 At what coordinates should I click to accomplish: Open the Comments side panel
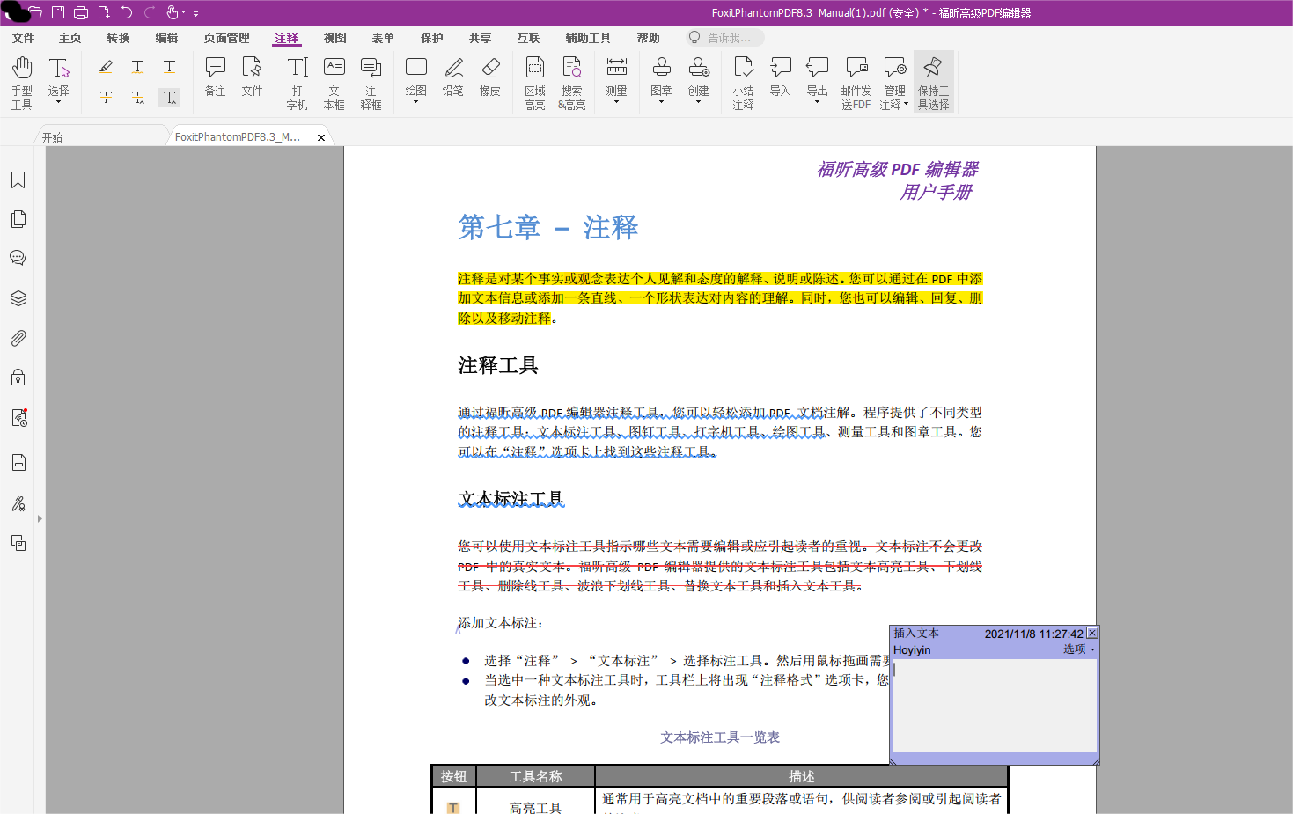(x=18, y=258)
